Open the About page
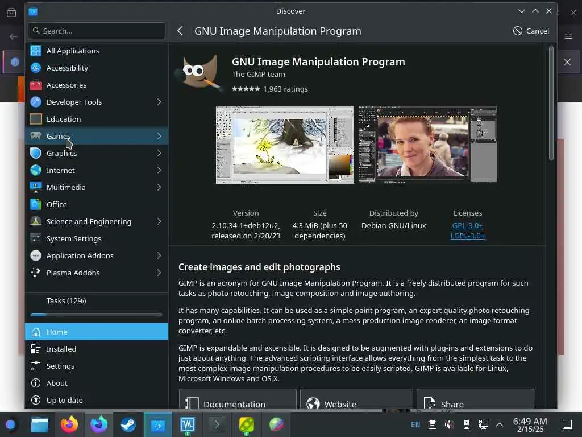 (x=97, y=383)
